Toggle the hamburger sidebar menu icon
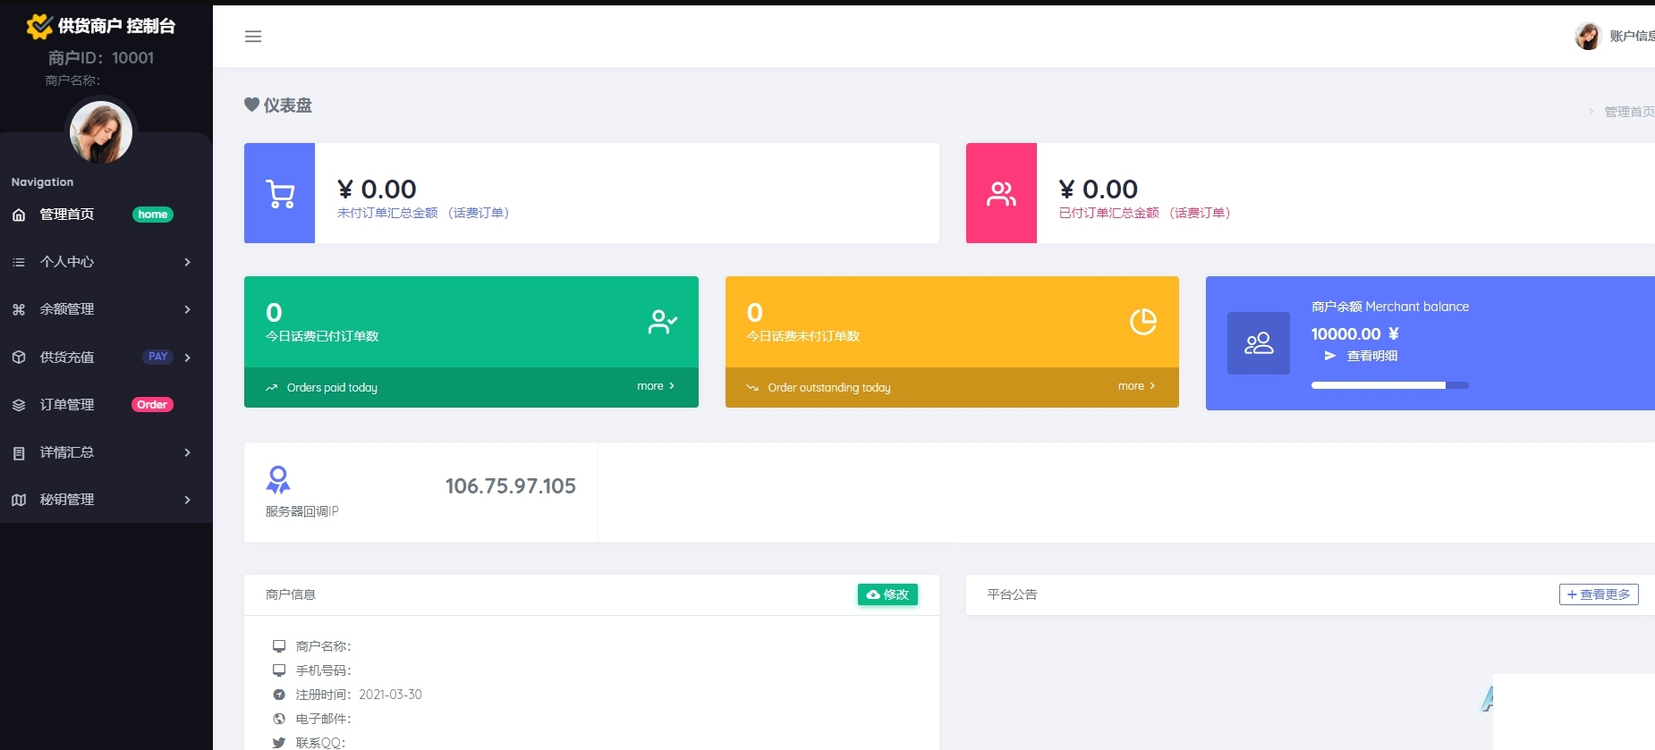 click(x=253, y=37)
